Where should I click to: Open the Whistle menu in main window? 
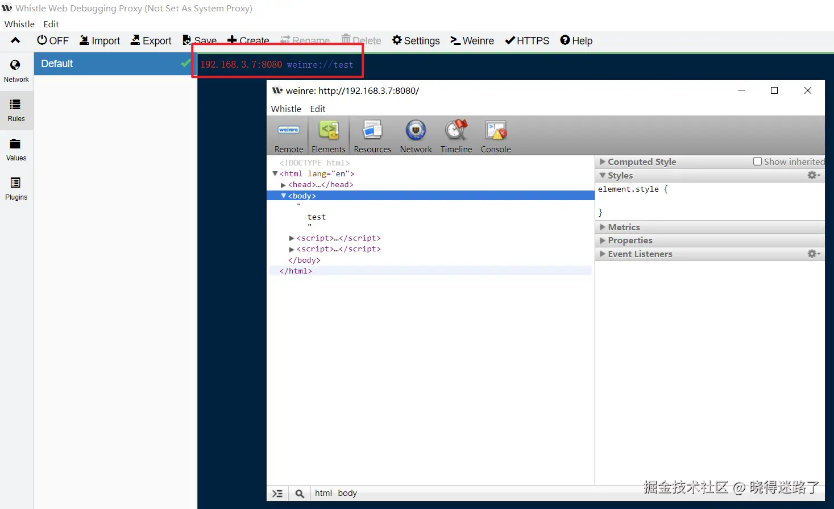click(x=19, y=24)
